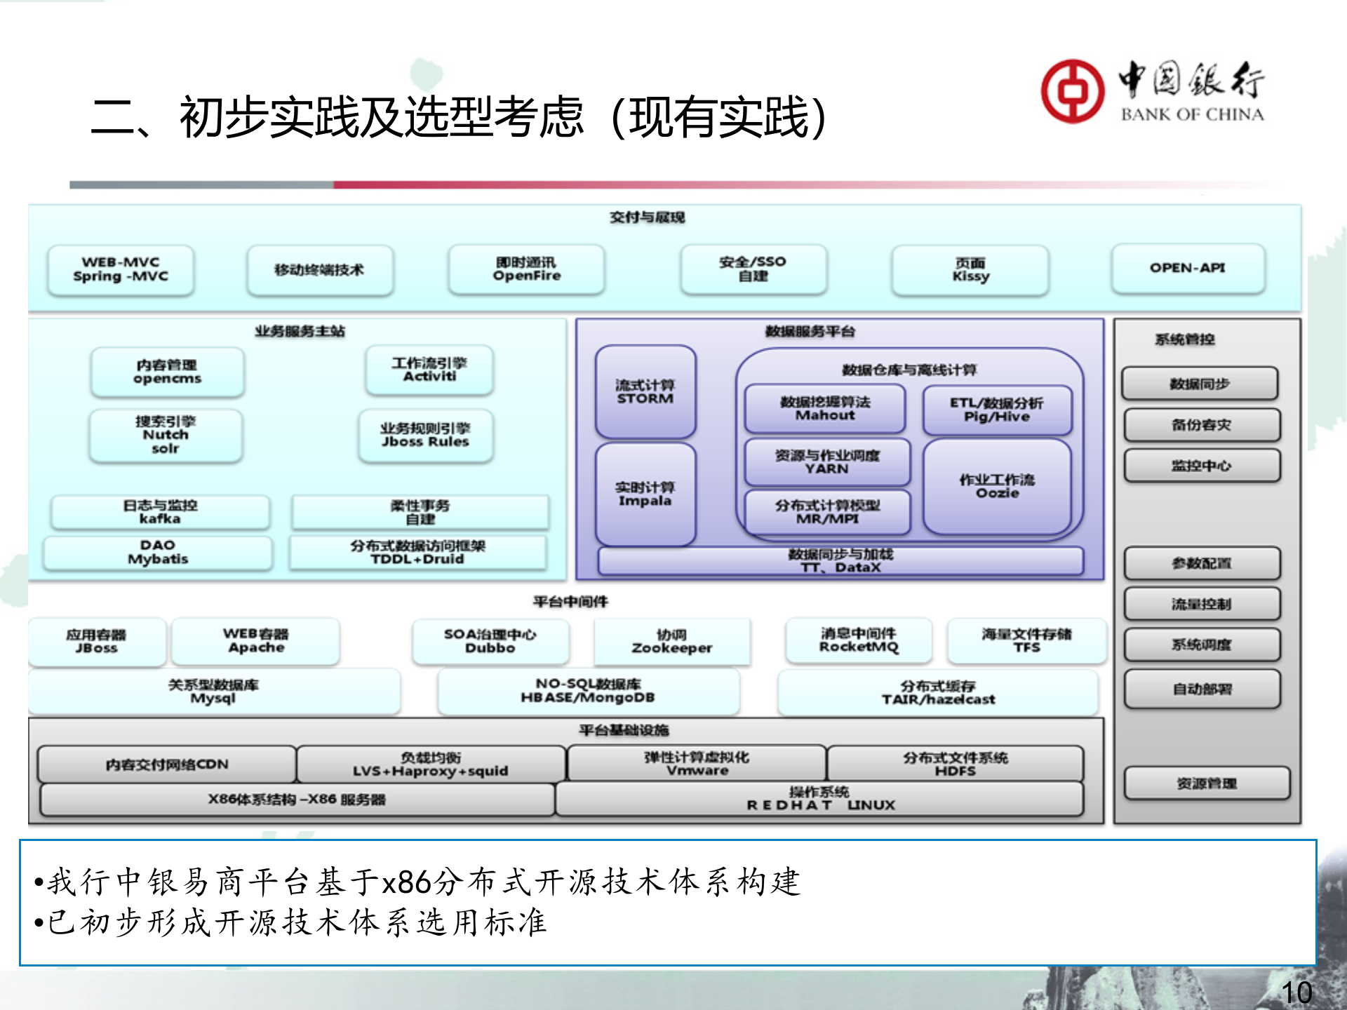1347x1010 pixels.
Task: Open the 搜索引擎 Nutch solr block
Action: click(x=166, y=435)
